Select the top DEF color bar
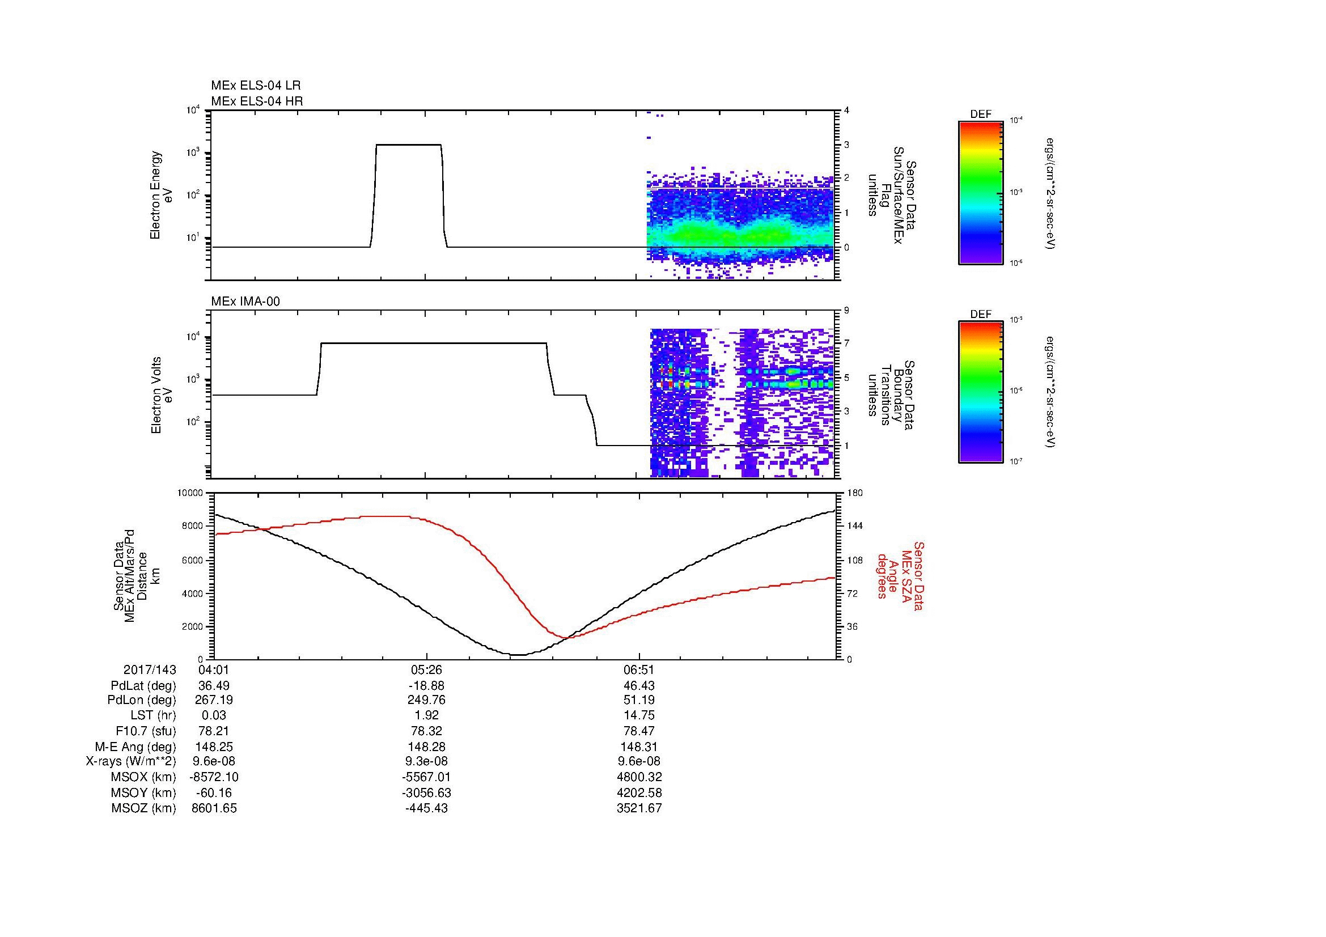The height and width of the screenshot is (937, 1326). (981, 192)
